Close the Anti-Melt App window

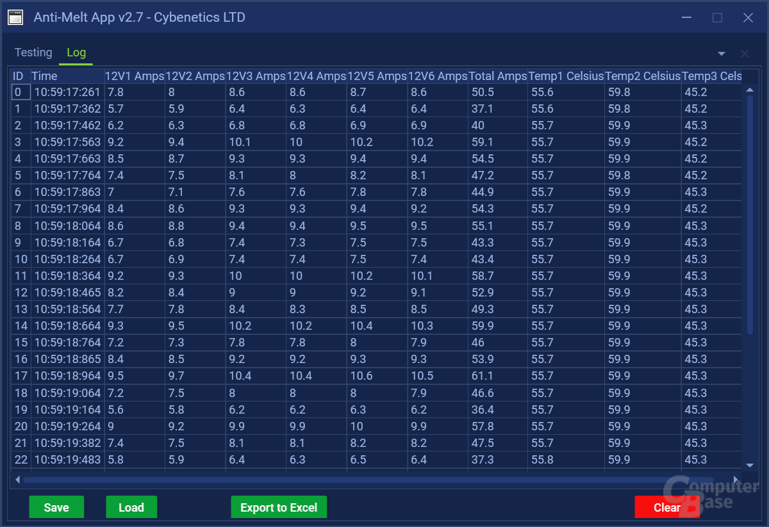pyautogui.click(x=748, y=17)
